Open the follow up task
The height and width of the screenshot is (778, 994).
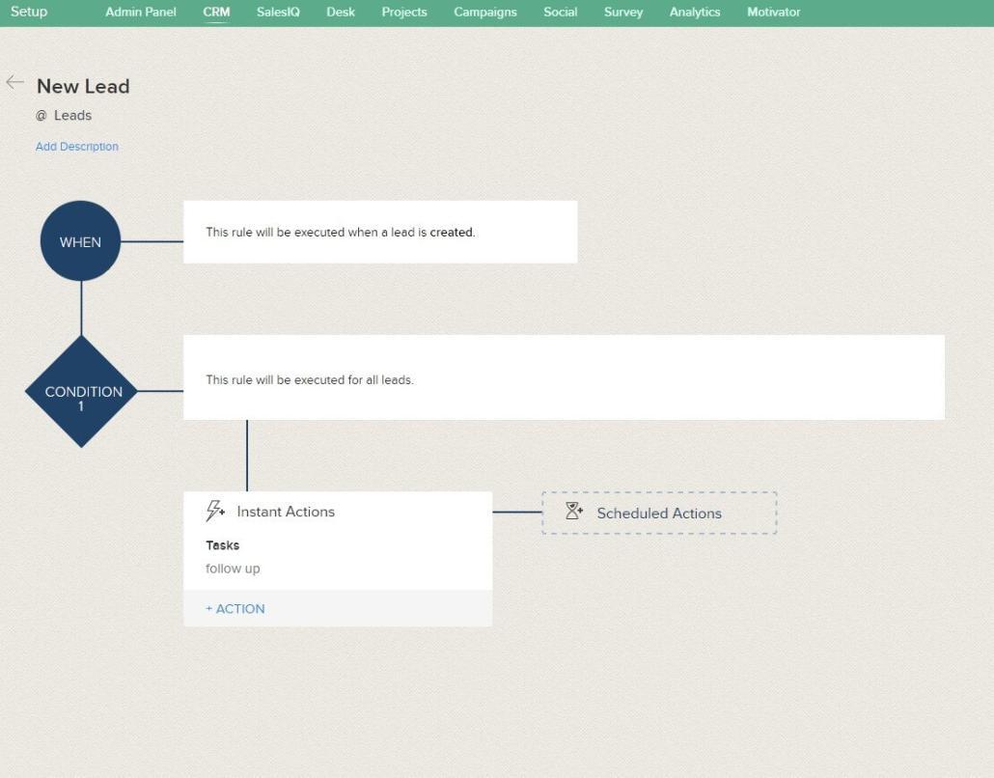pos(233,569)
